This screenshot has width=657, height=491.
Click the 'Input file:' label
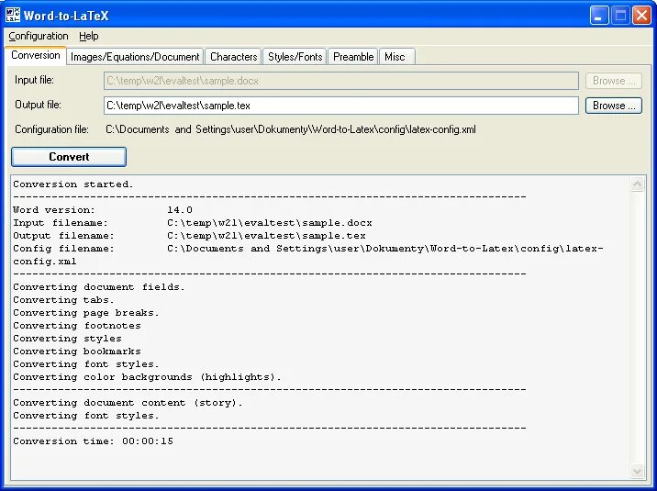34,80
